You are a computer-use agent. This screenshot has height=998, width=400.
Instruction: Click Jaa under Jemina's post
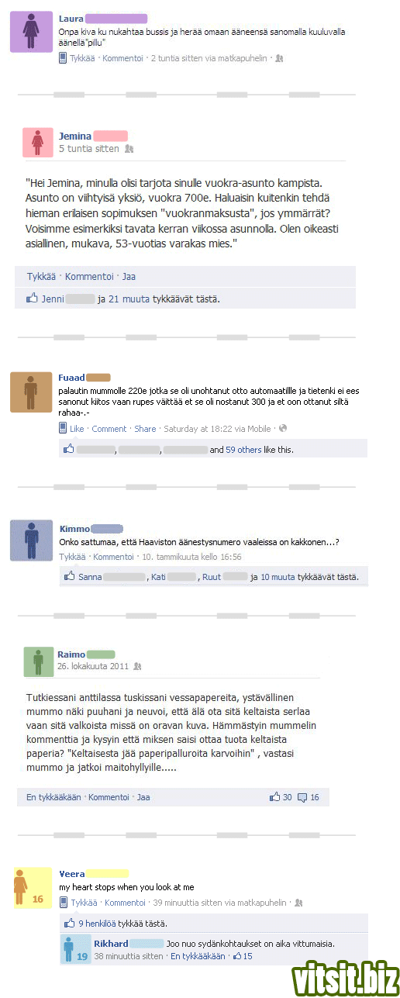129,276
